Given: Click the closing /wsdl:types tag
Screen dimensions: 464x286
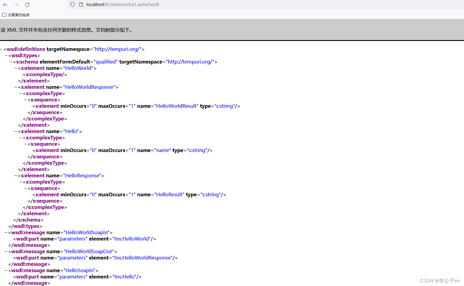Looking at the screenshot, I should (25, 226).
